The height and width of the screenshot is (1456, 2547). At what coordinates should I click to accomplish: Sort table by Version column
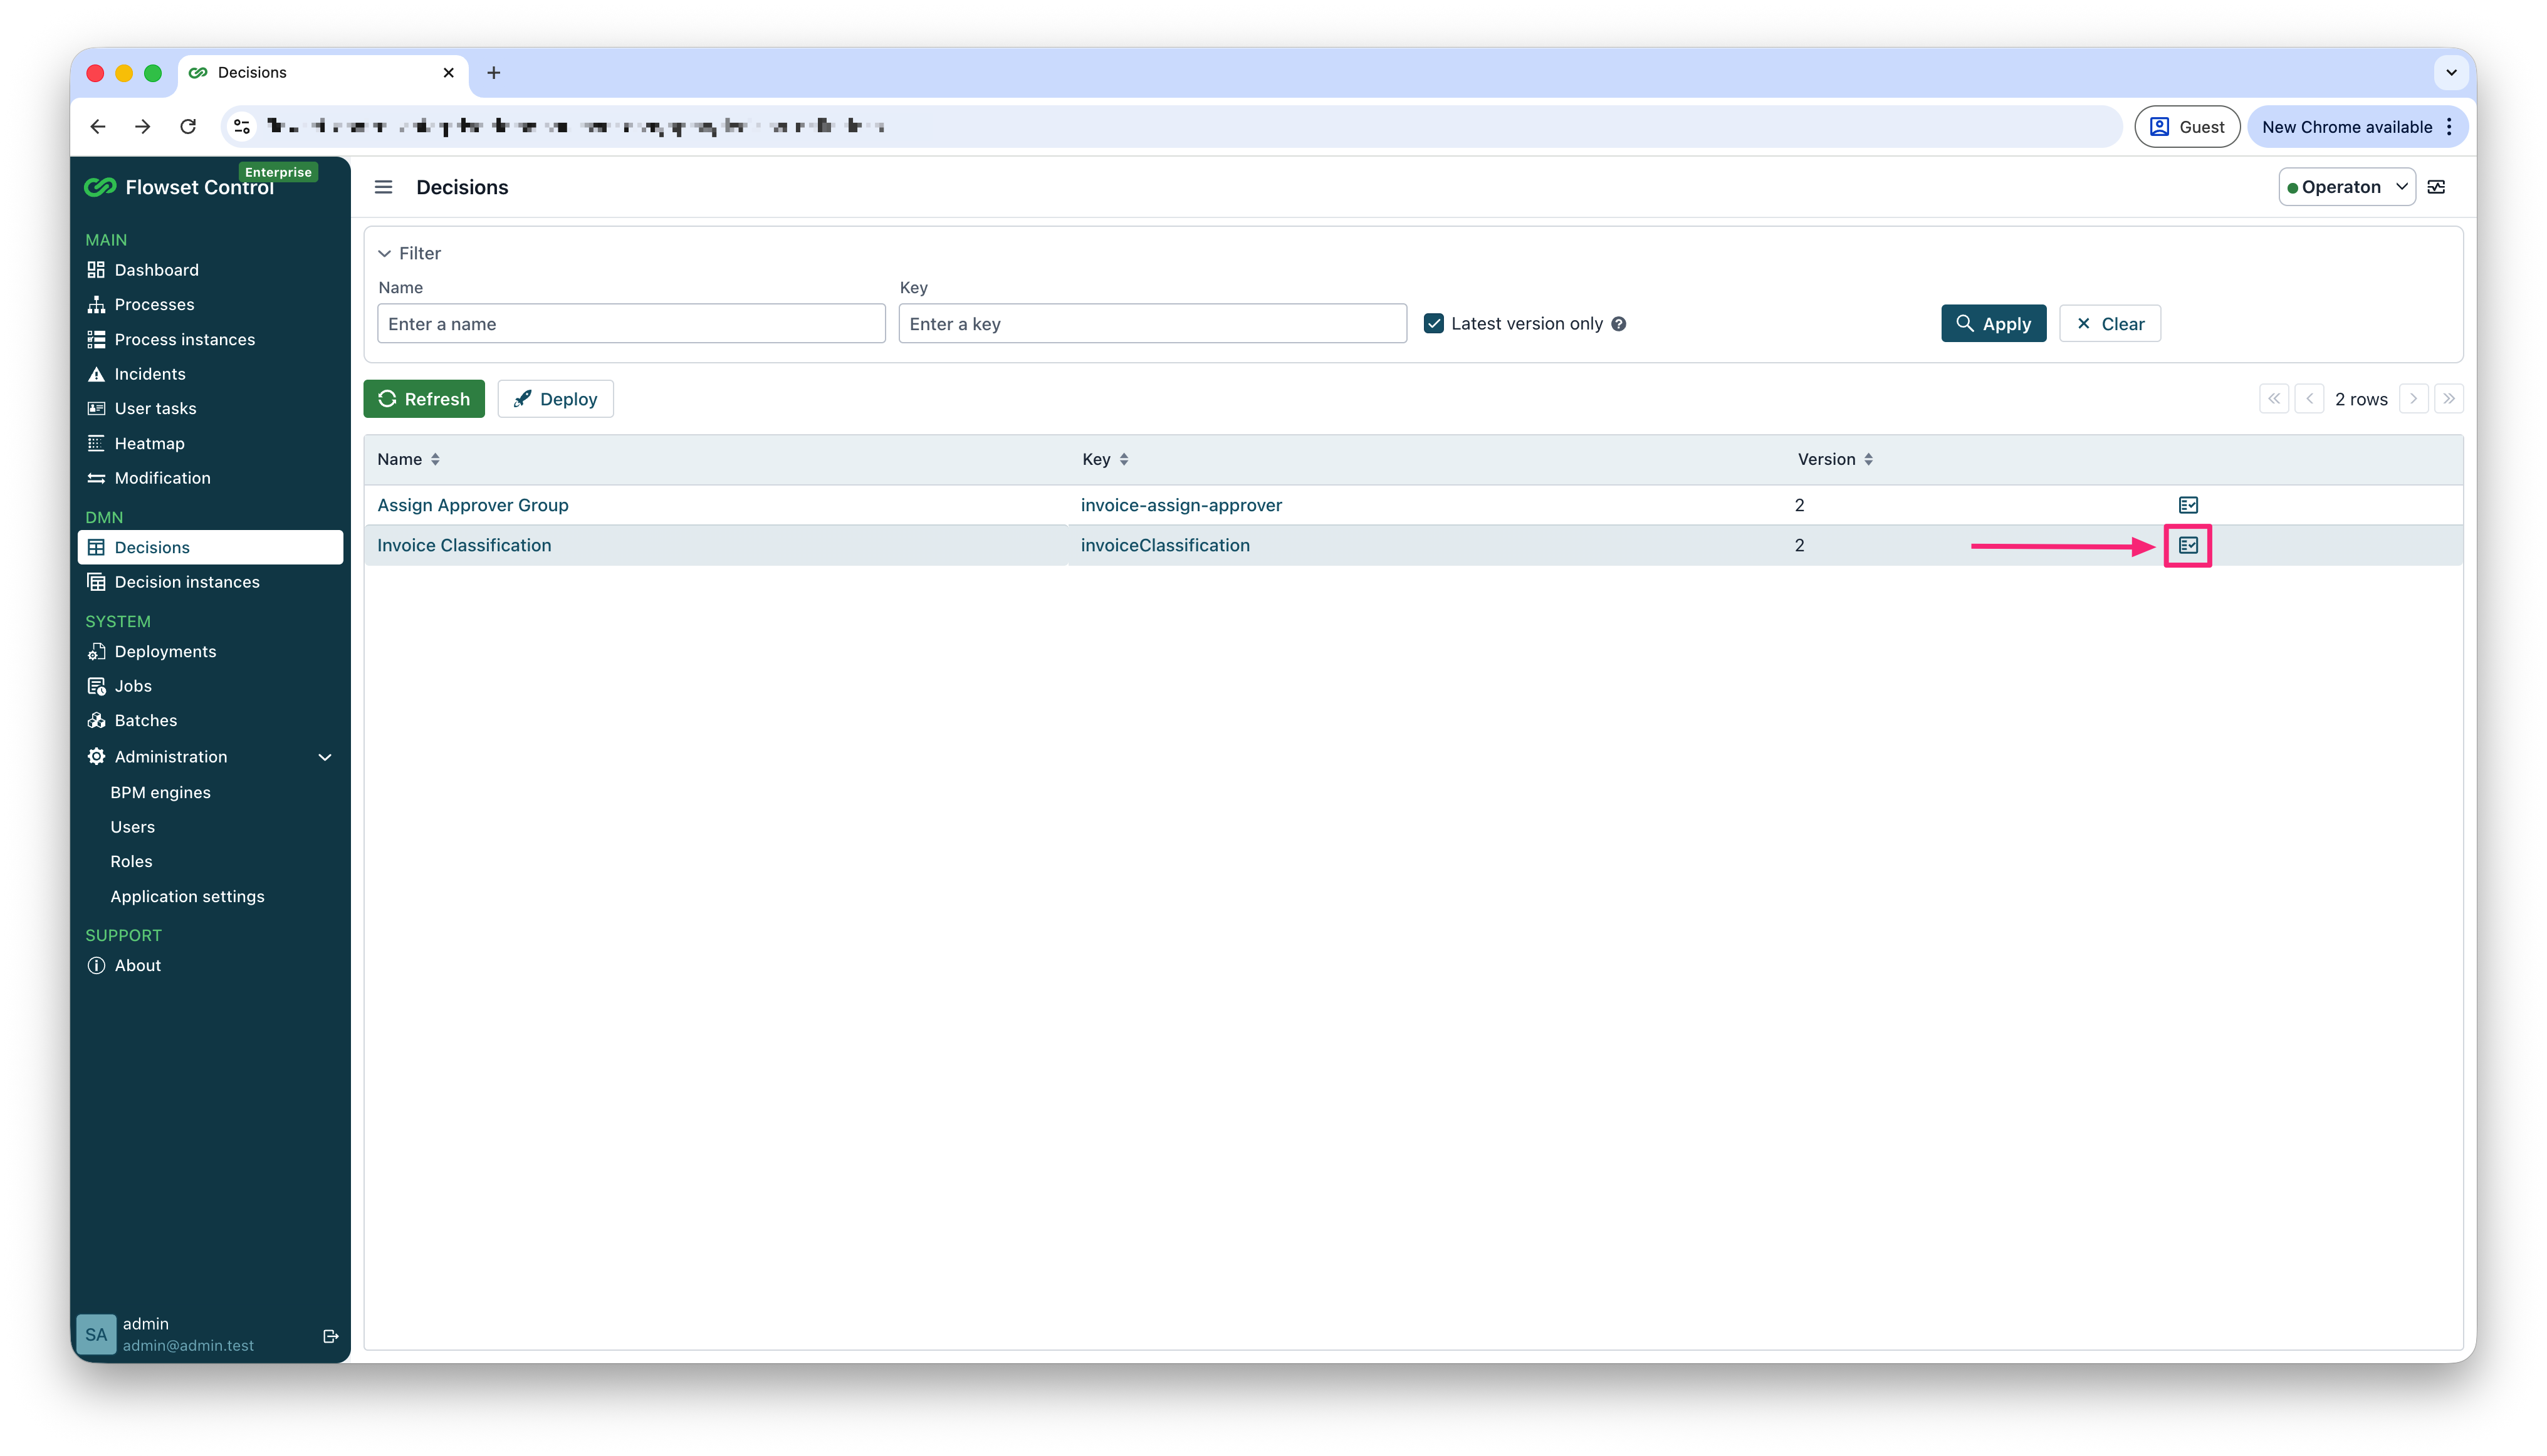tap(1834, 459)
